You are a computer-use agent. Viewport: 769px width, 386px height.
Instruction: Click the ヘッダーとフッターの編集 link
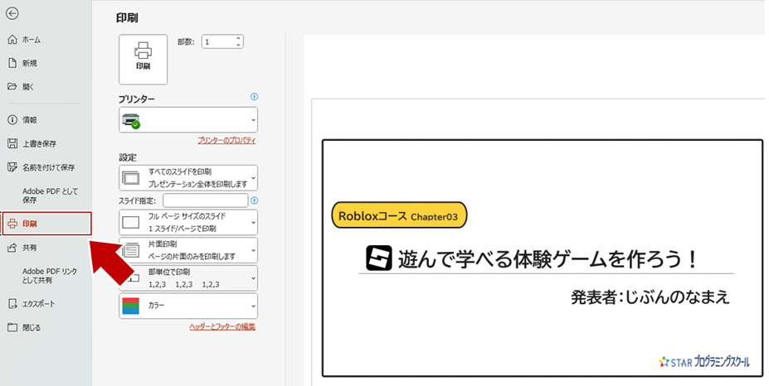pos(222,326)
